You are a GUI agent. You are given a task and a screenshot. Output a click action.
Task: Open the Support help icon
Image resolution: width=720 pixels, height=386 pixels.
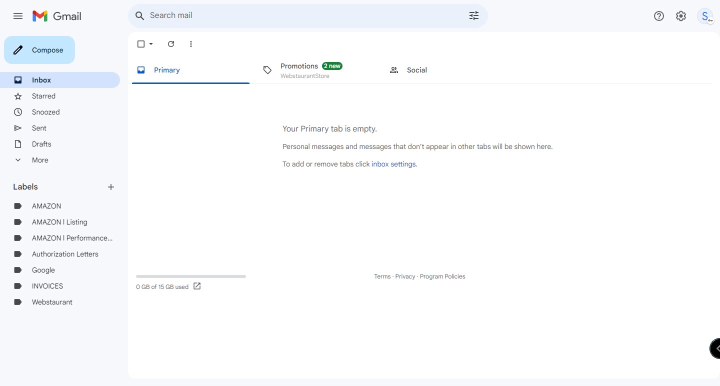pyautogui.click(x=659, y=16)
